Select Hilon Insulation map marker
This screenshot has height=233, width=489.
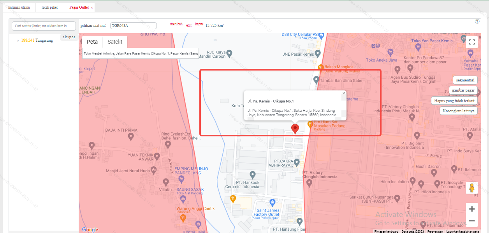point(413,182)
